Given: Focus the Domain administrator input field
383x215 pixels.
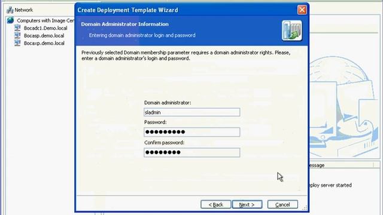Looking at the screenshot, I should [x=192, y=112].
